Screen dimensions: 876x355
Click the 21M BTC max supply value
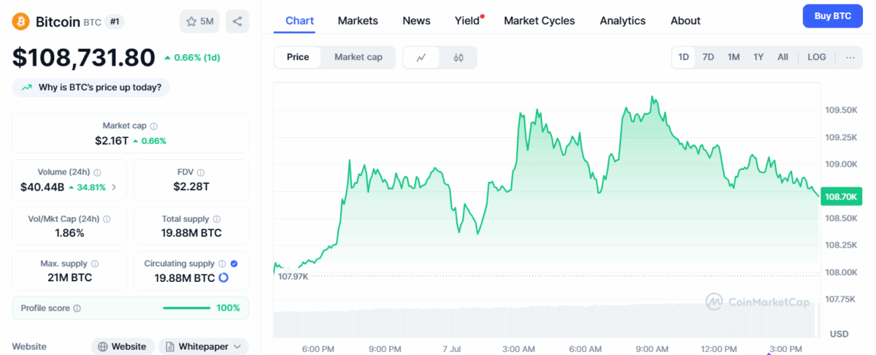[69, 278]
